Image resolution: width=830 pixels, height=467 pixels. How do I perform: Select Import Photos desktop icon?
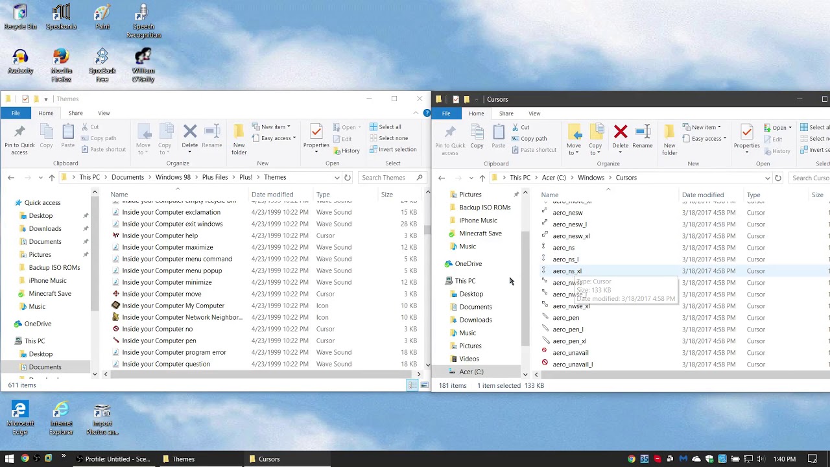[102, 418]
